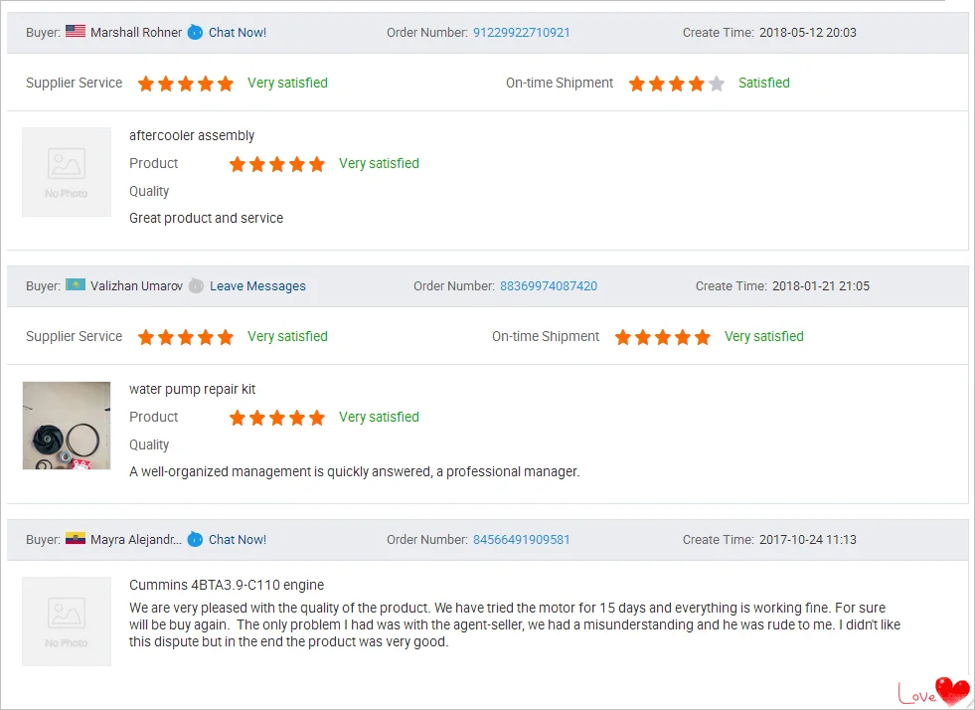Image resolution: width=975 pixels, height=710 pixels.
Task: Open Leave Messages for Valizhan Umarov
Action: click(x=257, y=286)
